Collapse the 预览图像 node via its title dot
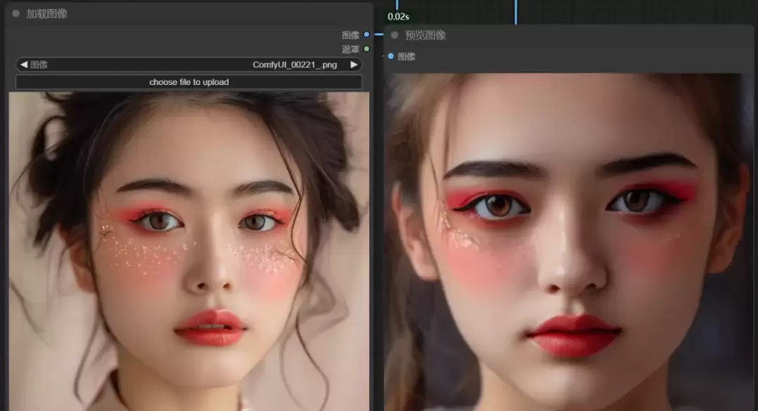Image resolution: width=758 pixels, height=411 pixels. [394, 34]
